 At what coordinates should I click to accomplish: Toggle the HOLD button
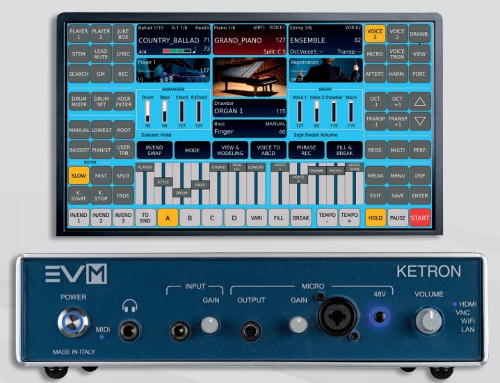click(x=376, y=217)
